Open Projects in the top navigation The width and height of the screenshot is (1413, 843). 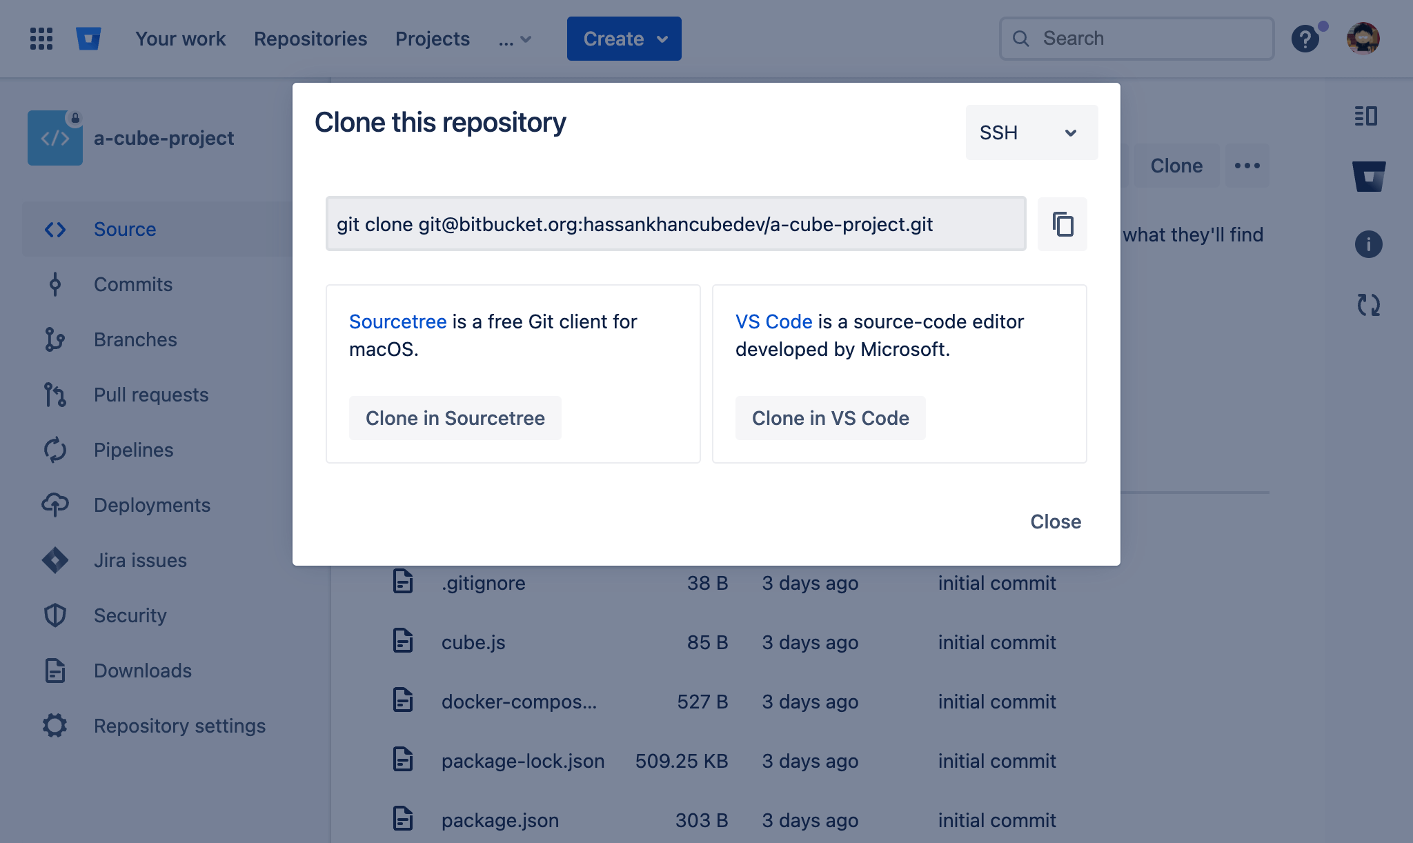click(433, 39)
